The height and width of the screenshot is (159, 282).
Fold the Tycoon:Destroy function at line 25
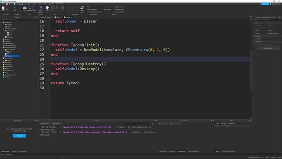point(50,64)
